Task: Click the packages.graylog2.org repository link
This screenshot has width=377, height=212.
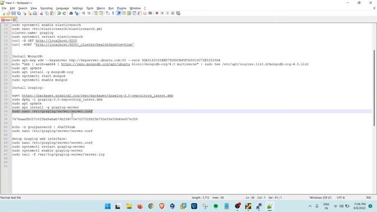Action: (97, 95)
